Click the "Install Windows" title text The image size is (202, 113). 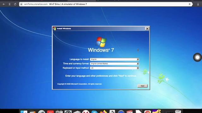tap(64, 29)
